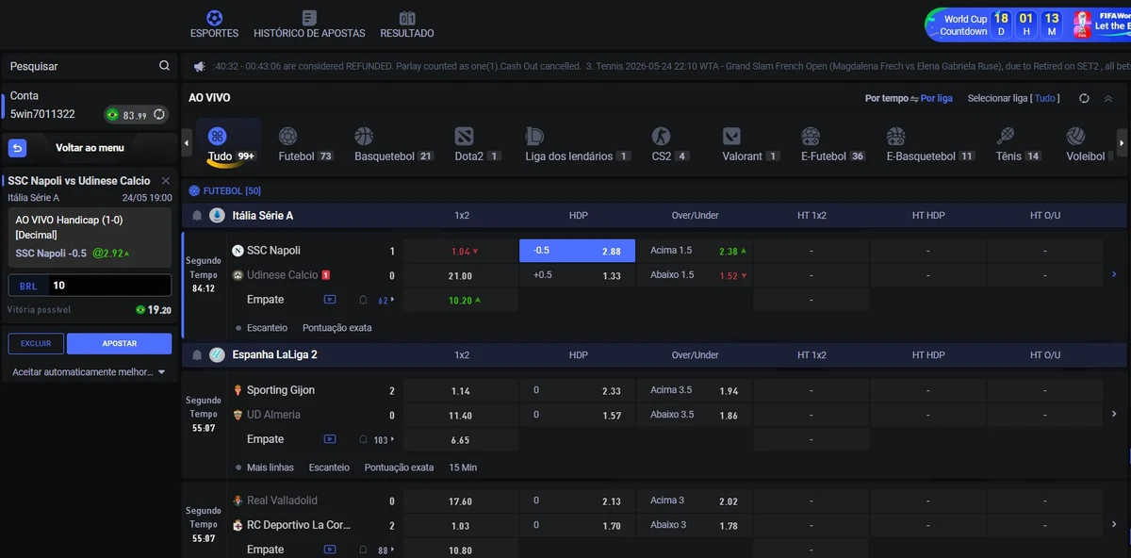The image size is (1131, 558).
Task: Open Napoli match details arrow
Action: pos(1114,274)
